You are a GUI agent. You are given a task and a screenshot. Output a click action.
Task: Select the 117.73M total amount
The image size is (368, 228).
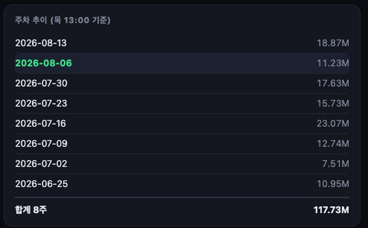click(331, 210)
